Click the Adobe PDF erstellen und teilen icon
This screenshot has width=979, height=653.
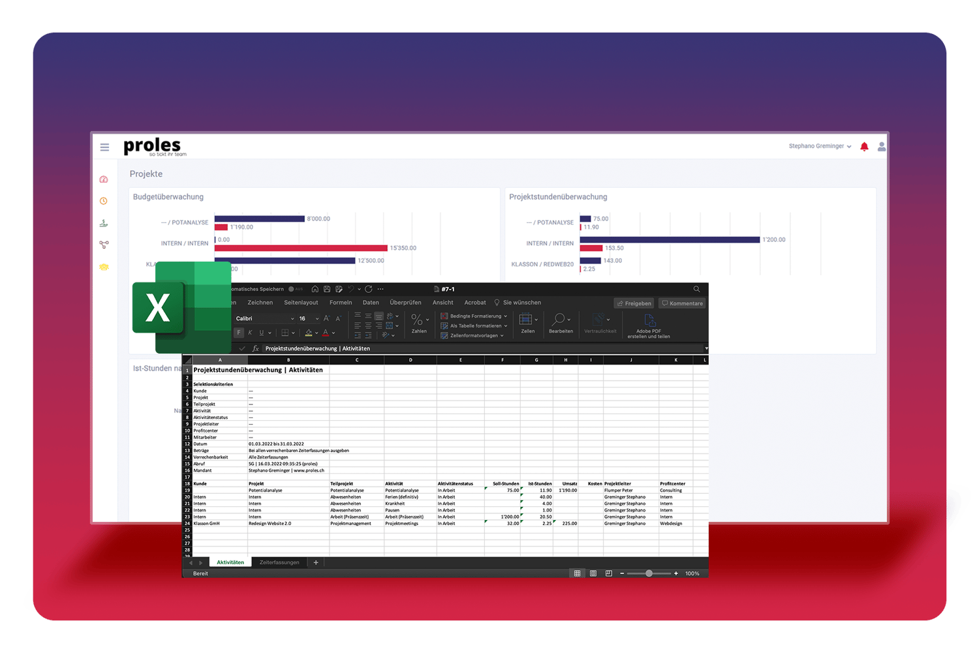tap(649, 325)
